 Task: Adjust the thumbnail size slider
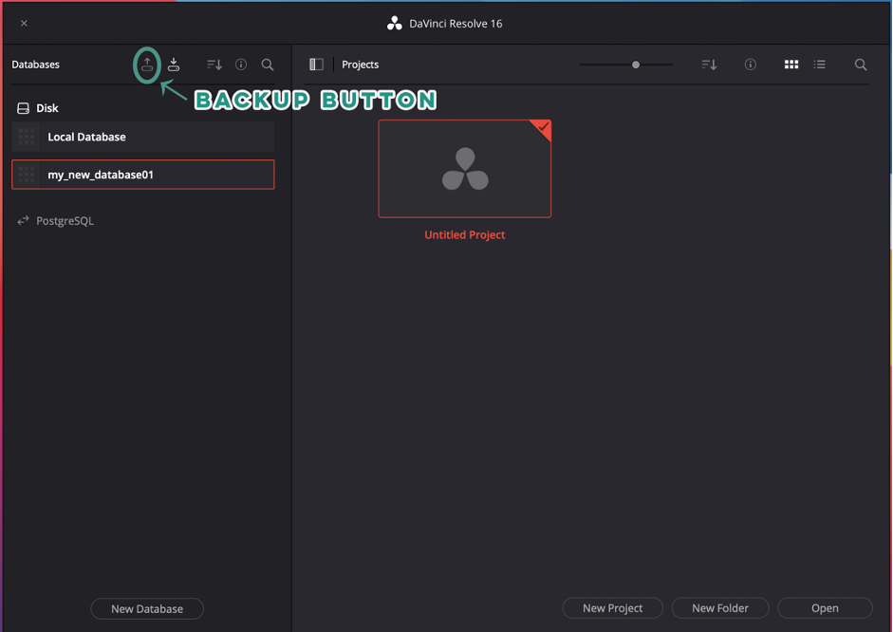[636, 65]
